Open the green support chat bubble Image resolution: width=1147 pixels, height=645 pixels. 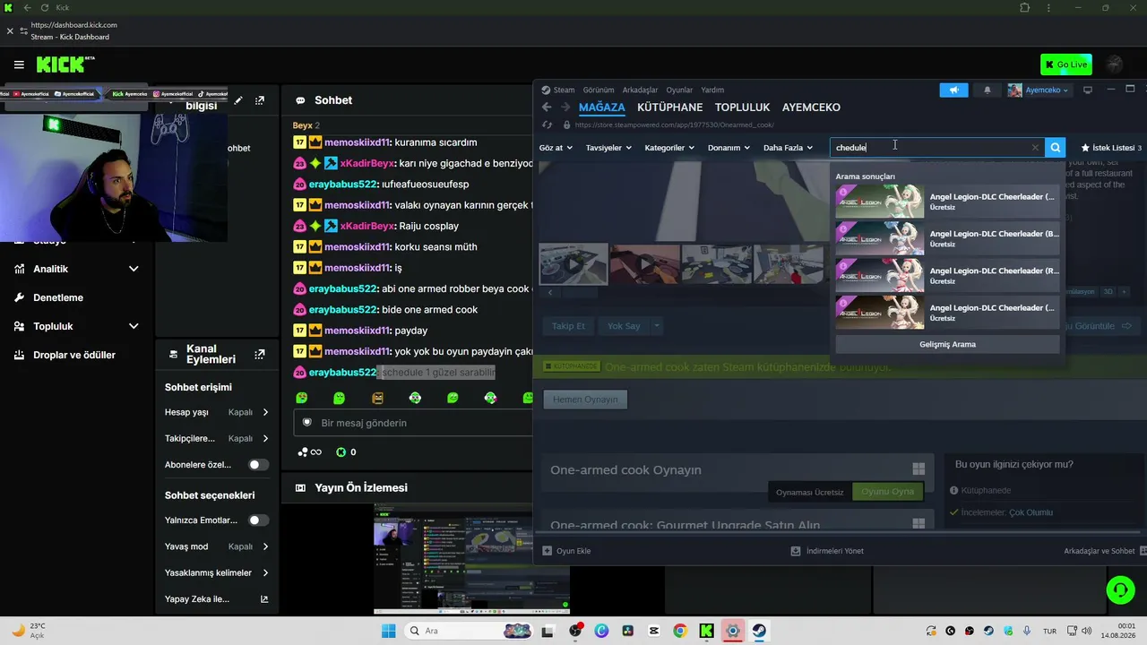tap(1120, 589)
